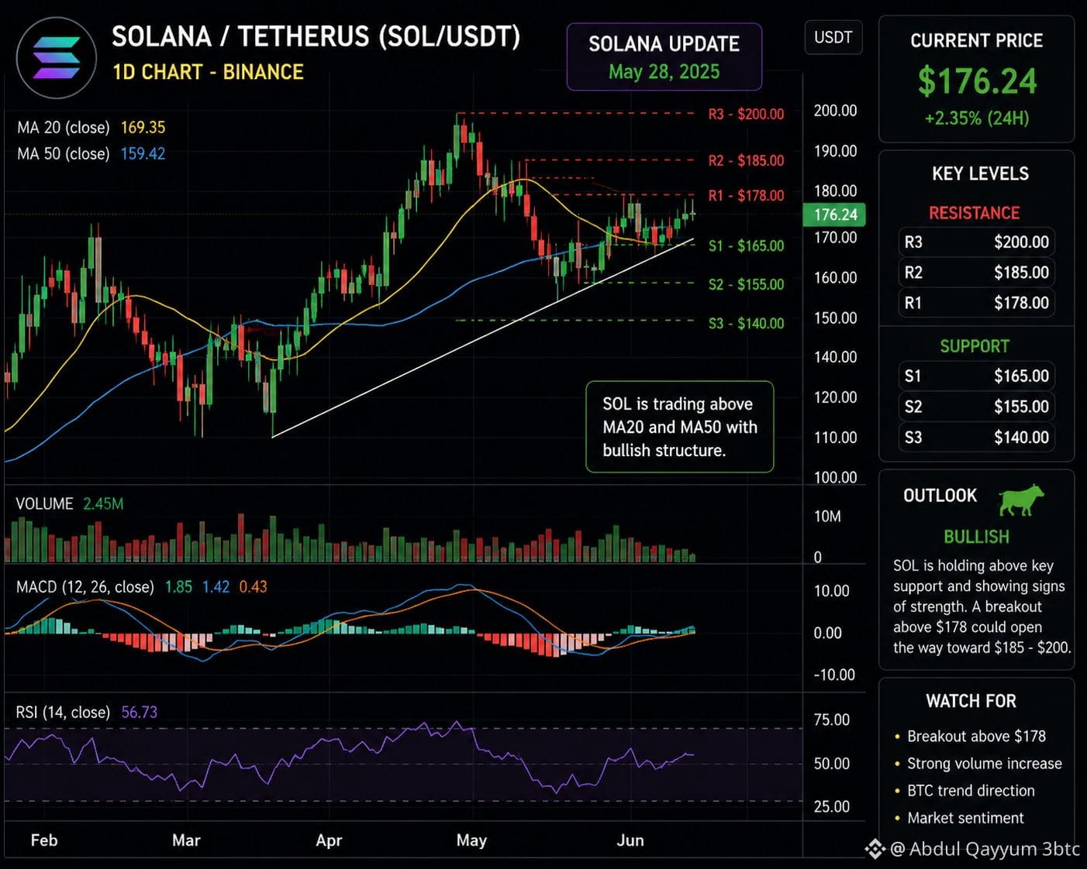Click the Solana logo icon

[57, 58]
